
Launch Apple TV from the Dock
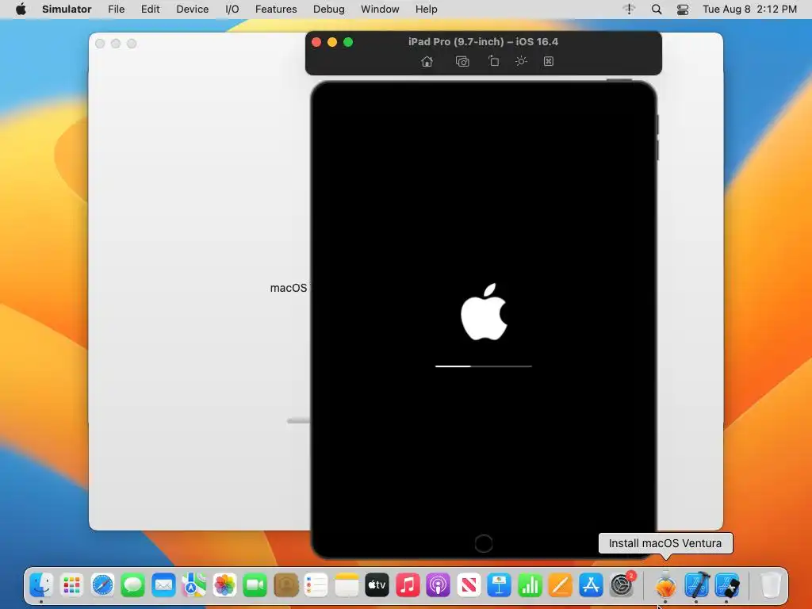(377, 585)
